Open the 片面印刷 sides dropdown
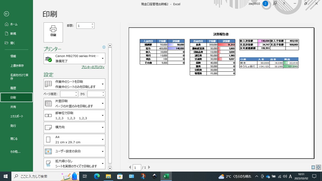Viewport: 322px width, 181px height. click(74, 103)
